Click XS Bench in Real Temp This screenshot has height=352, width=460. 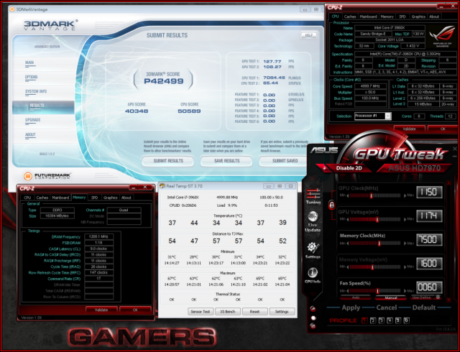pyautogui.click(x=228, y=312)
